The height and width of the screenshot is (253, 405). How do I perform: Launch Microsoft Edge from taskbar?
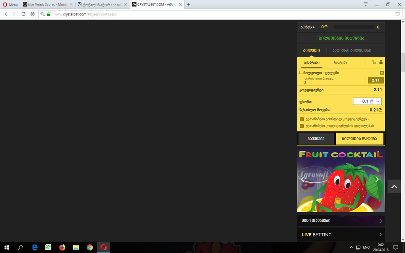coord(35,247)
